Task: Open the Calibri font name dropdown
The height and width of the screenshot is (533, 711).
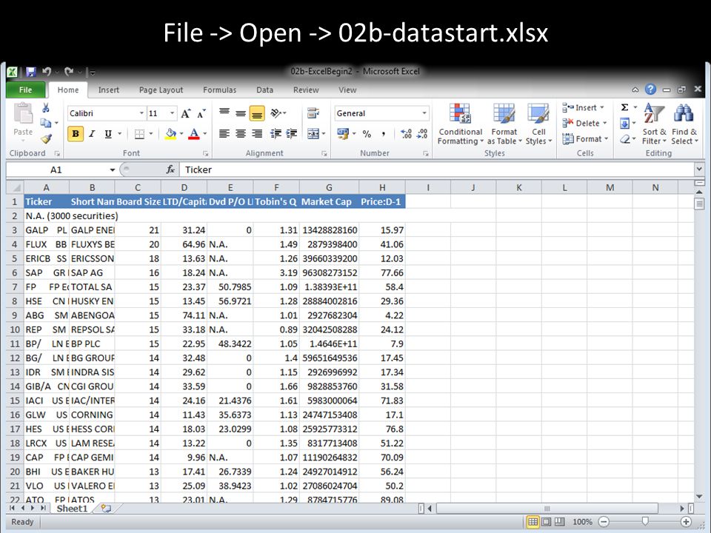Action: coord(141,113)
